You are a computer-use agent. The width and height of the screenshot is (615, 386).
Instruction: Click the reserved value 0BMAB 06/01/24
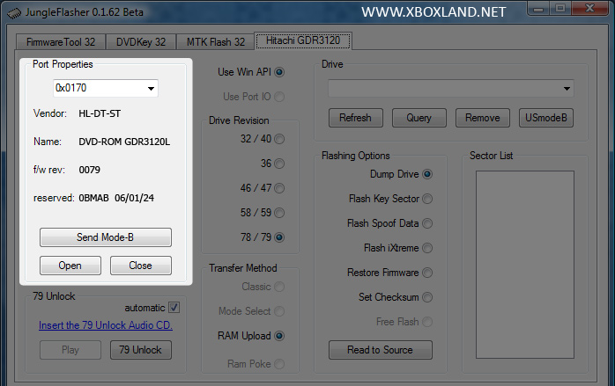(x=116, y=198)
